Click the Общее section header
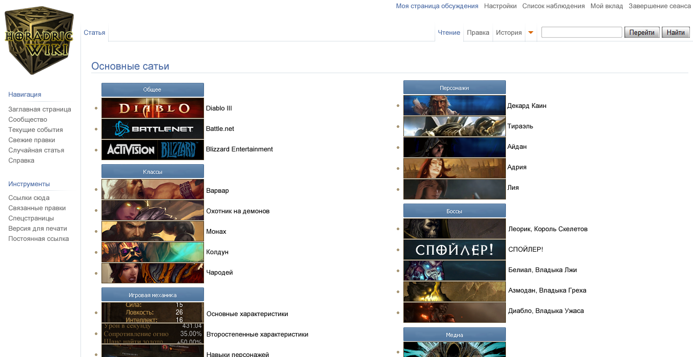693x357 pixels. click(153, 90)
